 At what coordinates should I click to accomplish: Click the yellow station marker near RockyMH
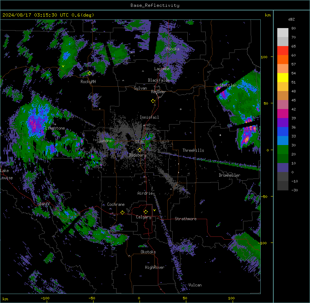pyautogui.click(x=90, y=73)
